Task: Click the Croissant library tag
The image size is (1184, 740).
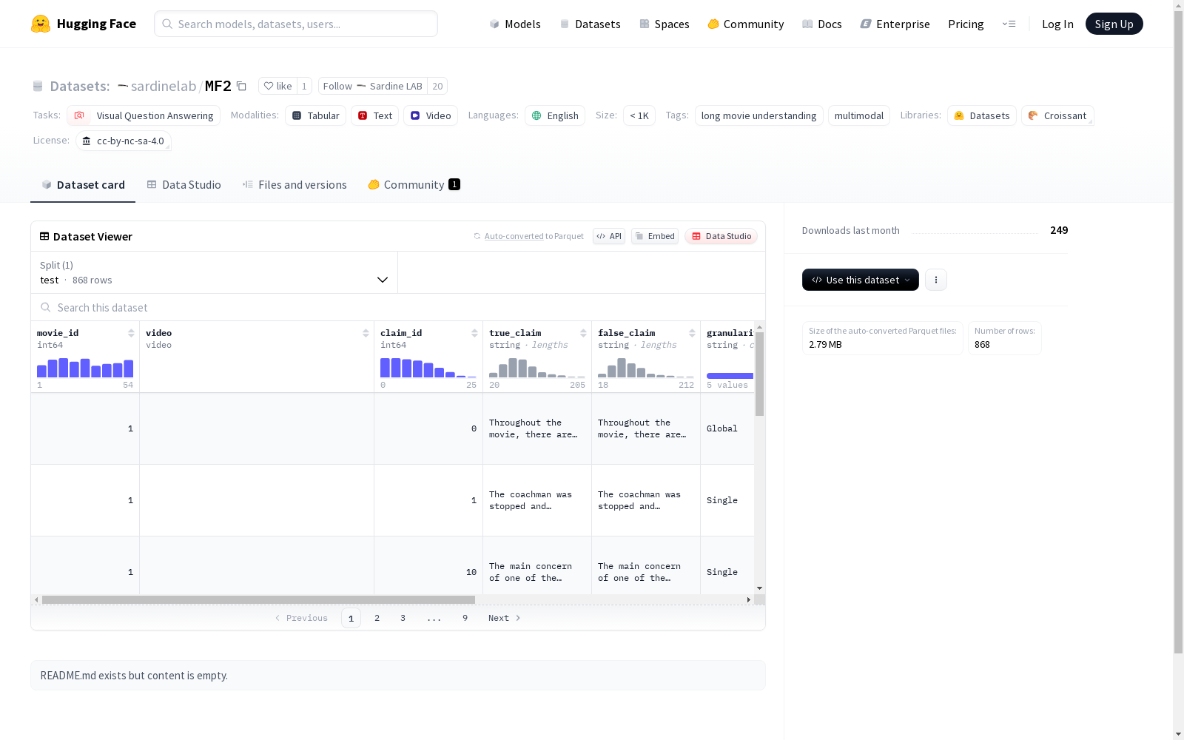Action: pyautogui.click(x=1057, y=115)
